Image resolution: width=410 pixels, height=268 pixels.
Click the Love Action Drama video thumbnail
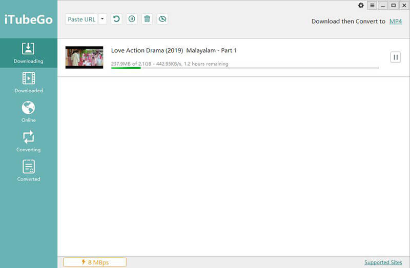(84, 57)
